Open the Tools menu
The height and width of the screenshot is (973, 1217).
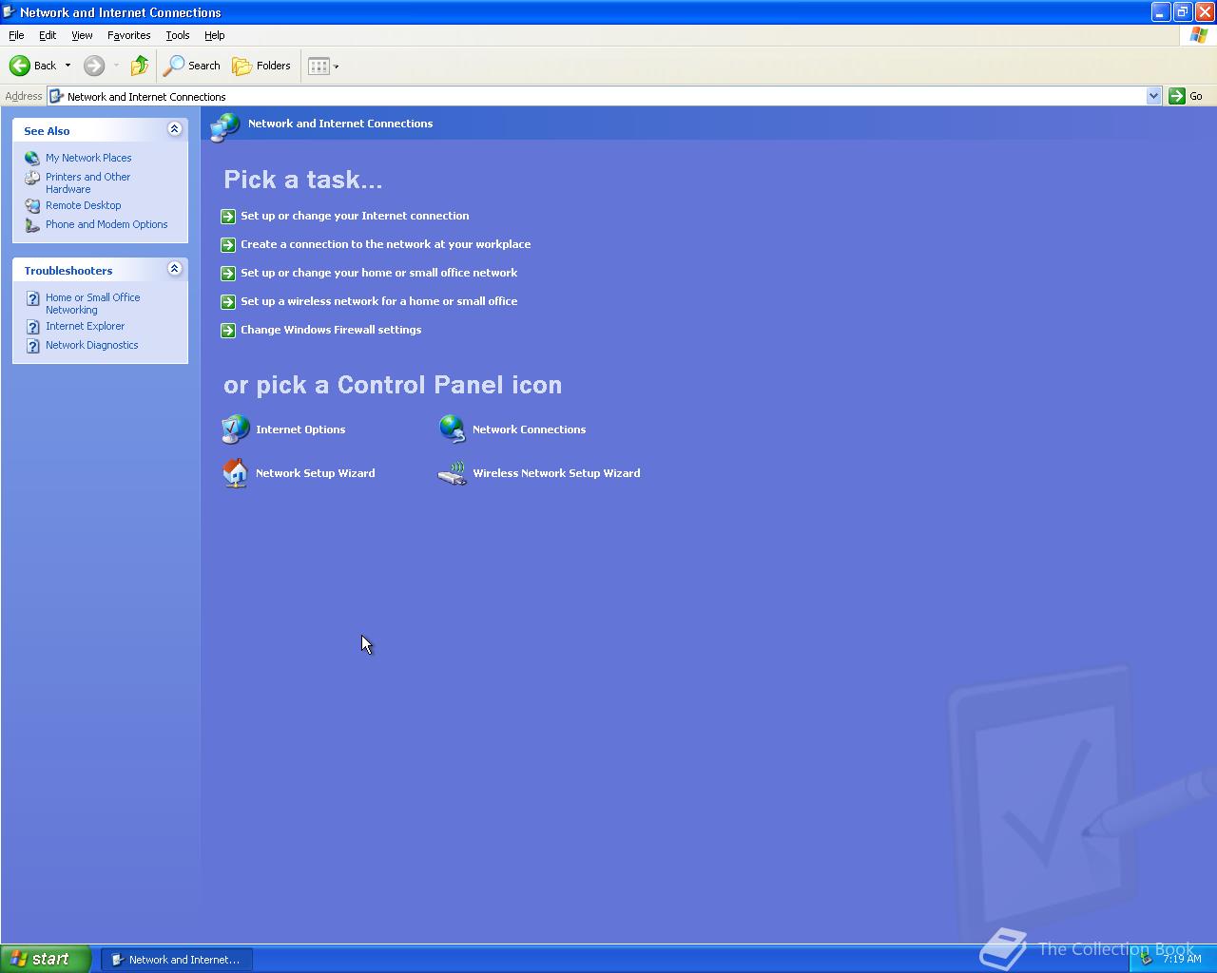tap(178, 35)
